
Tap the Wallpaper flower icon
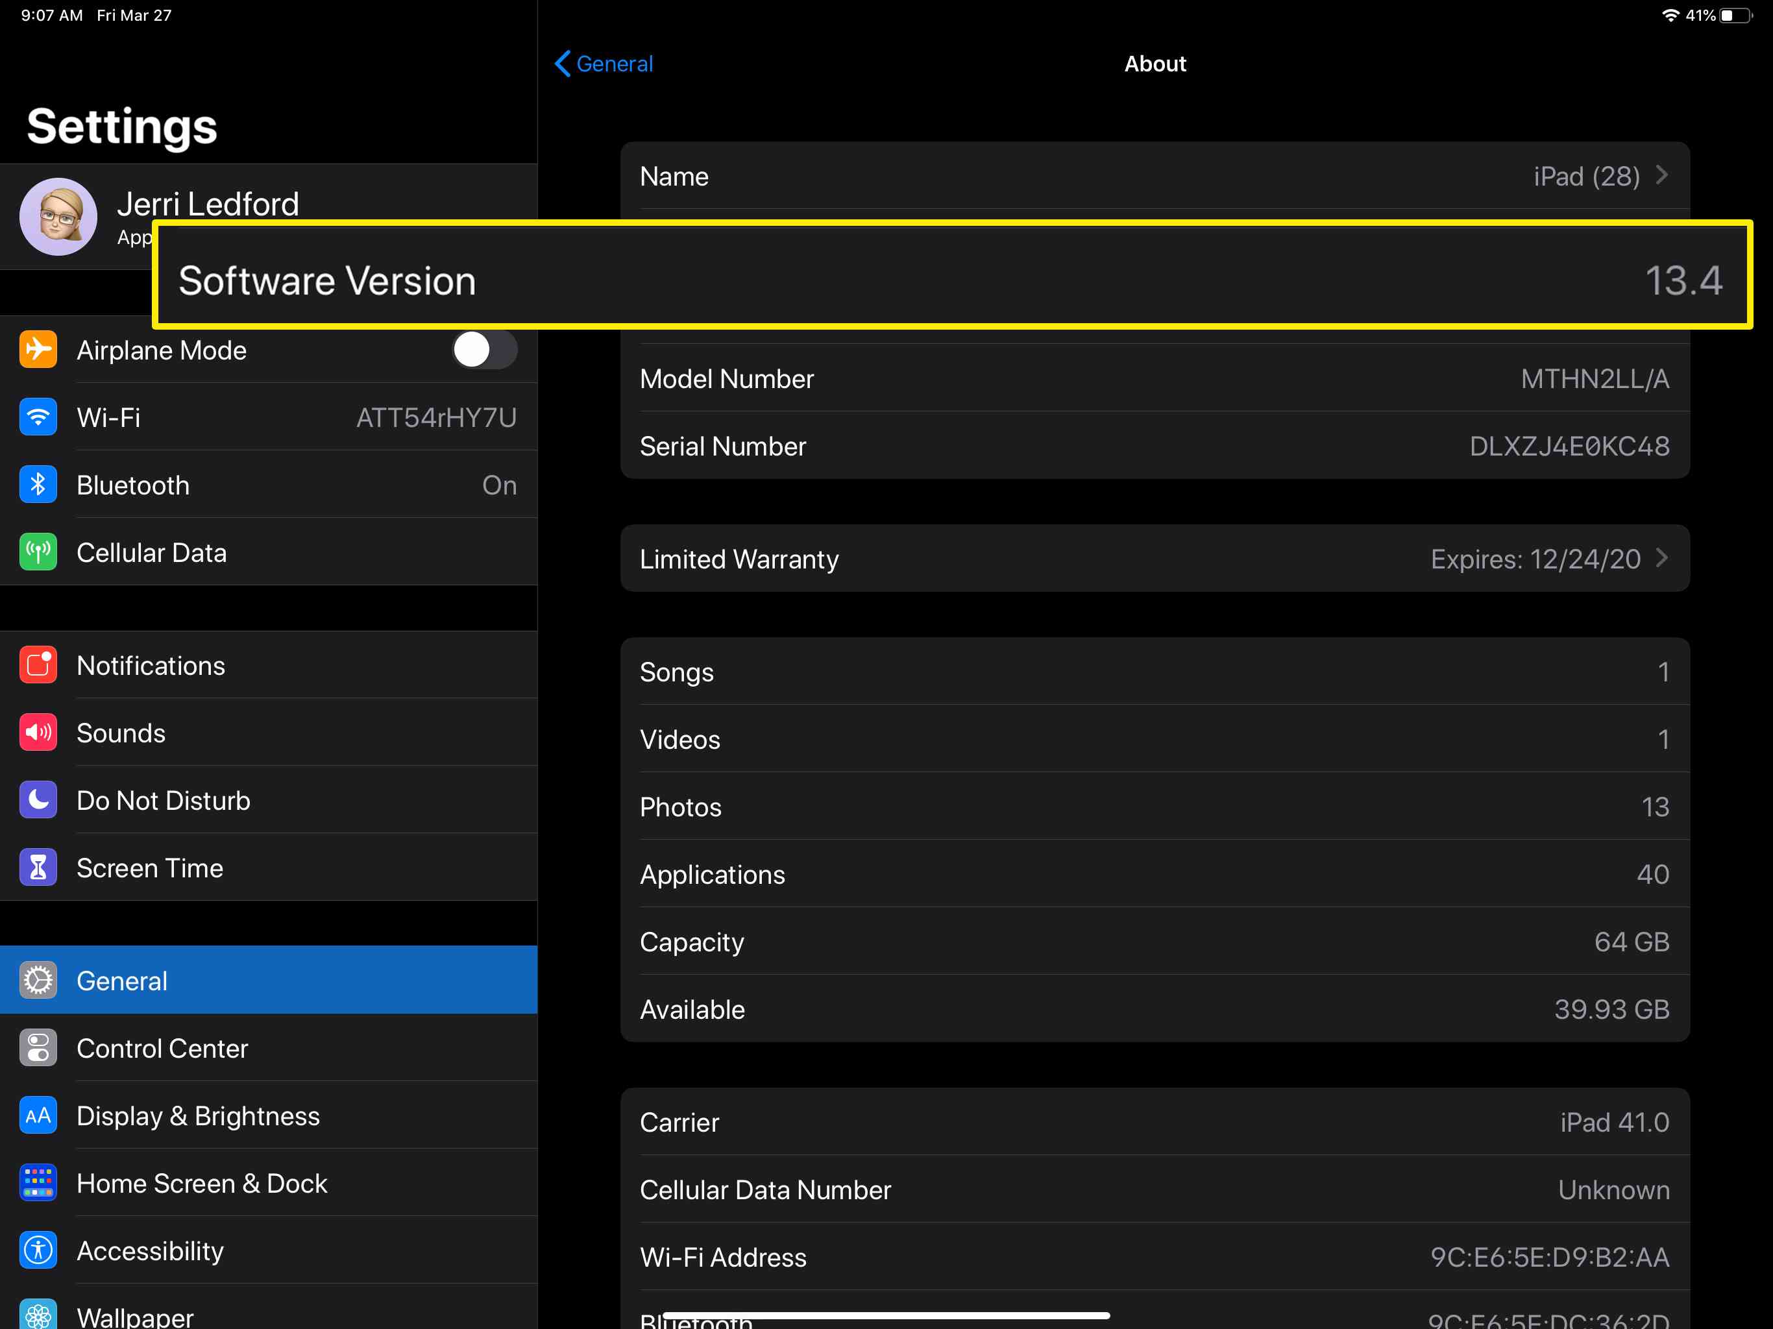[38, 1314]
